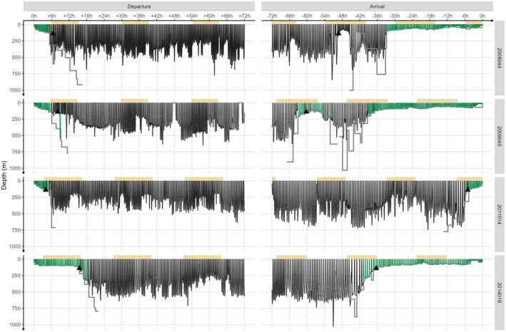Click the +66h tick label
This screenshot has height=332, width=506.
pyautogui.click(x=227, y=16)
